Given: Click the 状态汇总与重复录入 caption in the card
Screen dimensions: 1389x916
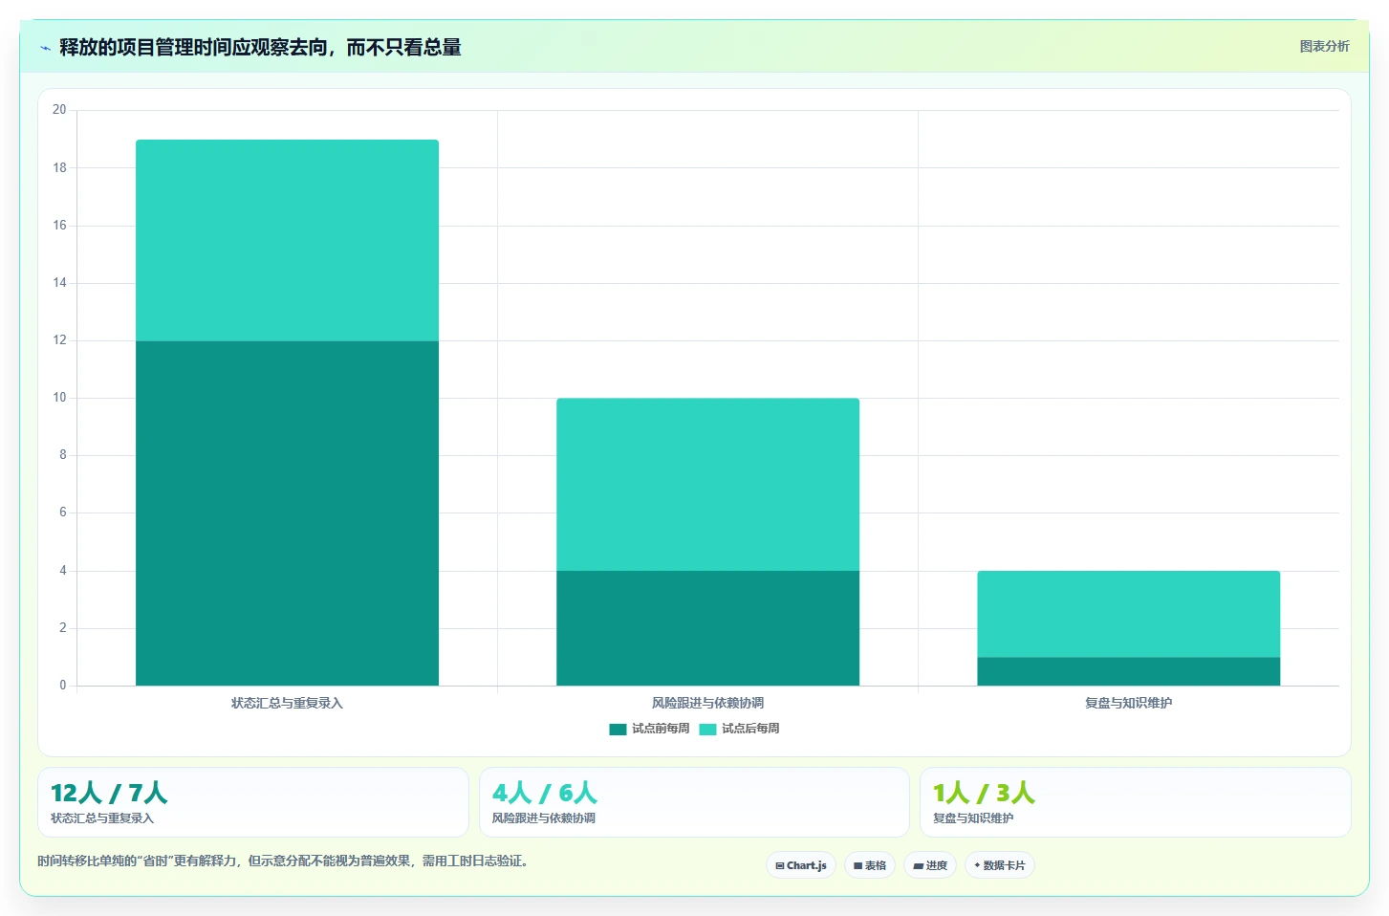Looking at the screenshot, I should 102,818.
